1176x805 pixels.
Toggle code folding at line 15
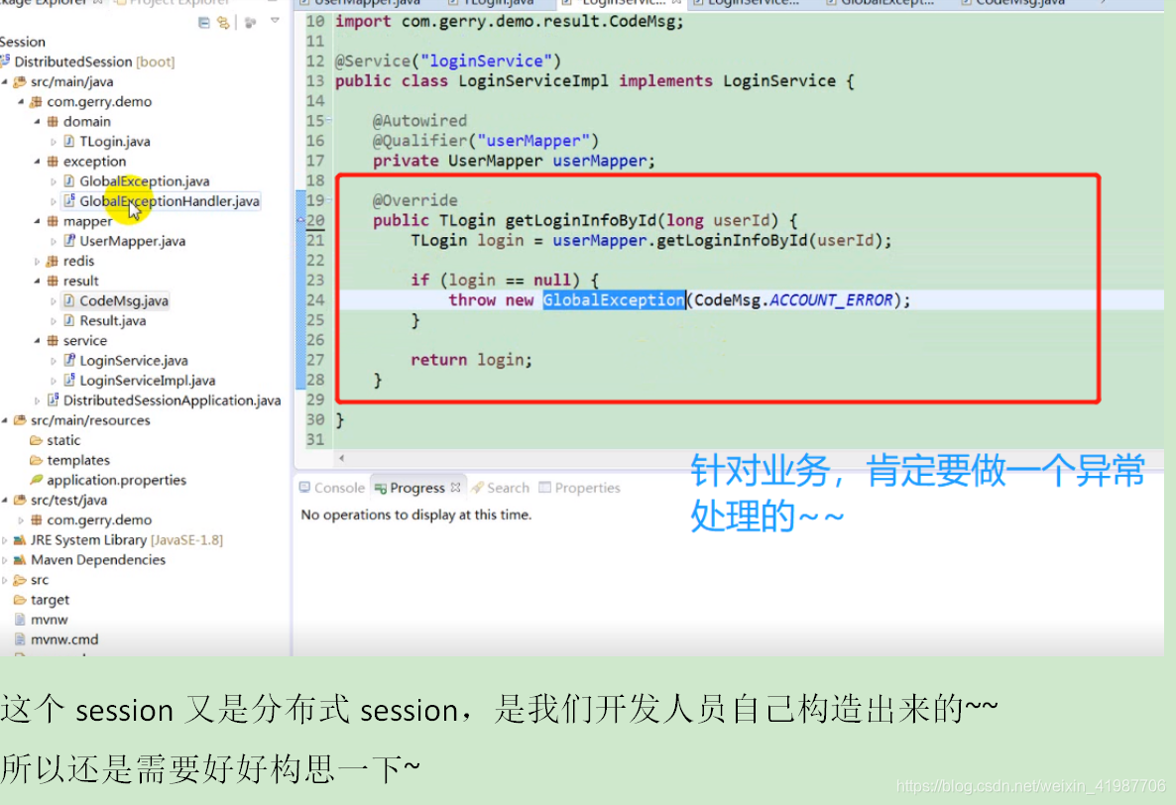[x=328, y=120]
